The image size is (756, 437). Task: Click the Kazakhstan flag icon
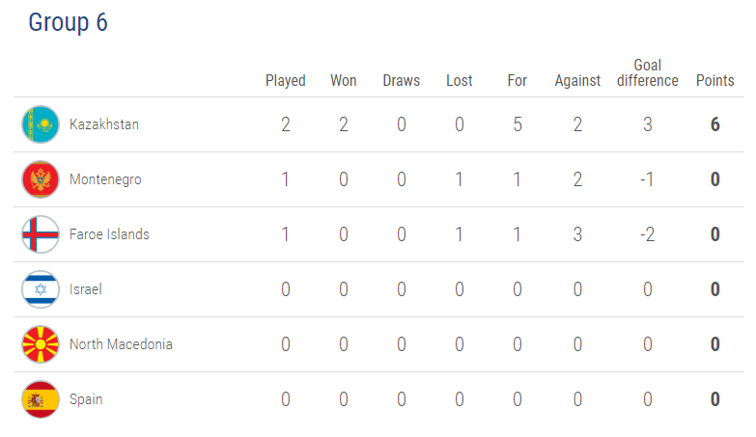(x=41, y=124)
